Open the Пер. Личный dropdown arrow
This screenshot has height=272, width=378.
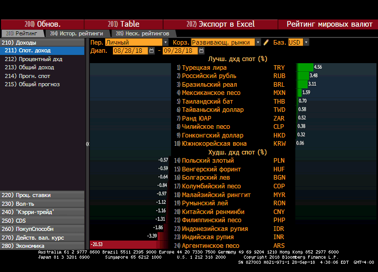coord(165,43)
